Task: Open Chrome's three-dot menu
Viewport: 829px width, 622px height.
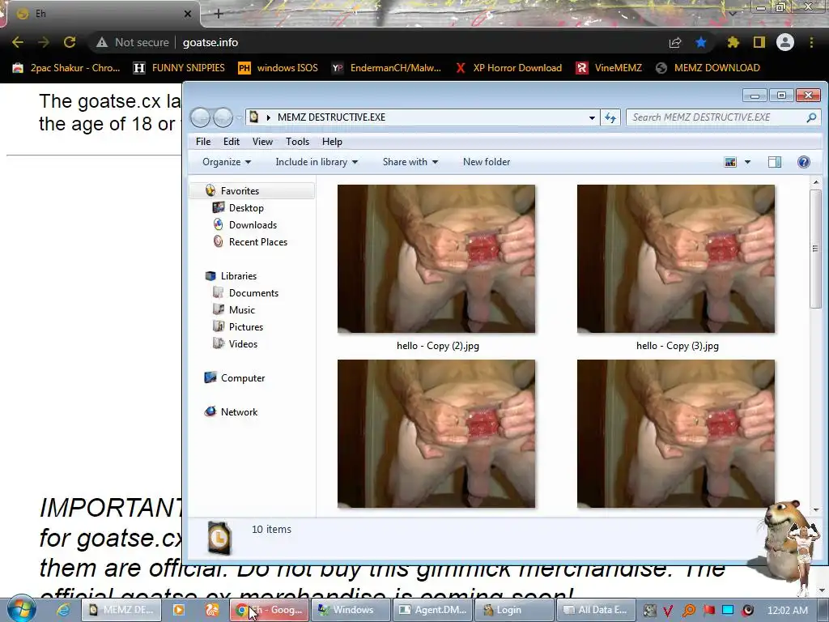Action: click(x=811, y=42)
